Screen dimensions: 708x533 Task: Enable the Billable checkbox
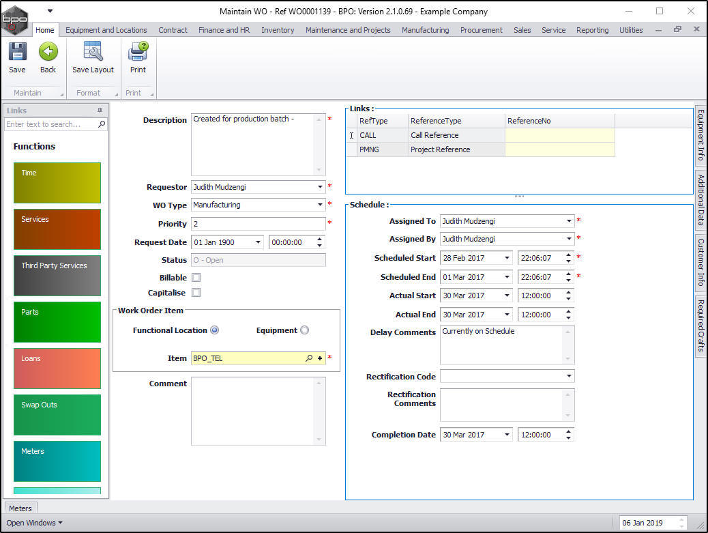[x=196, y=278]
